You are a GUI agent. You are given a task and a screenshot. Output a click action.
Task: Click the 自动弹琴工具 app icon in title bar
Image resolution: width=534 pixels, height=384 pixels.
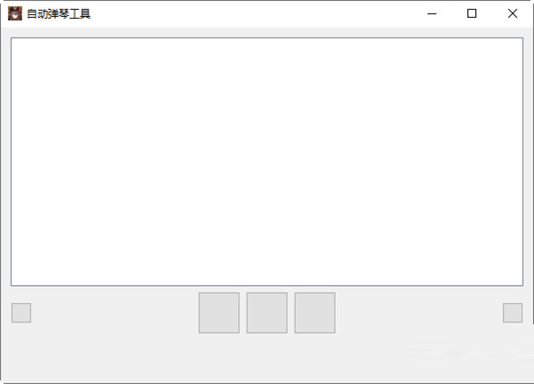point(15,13)
